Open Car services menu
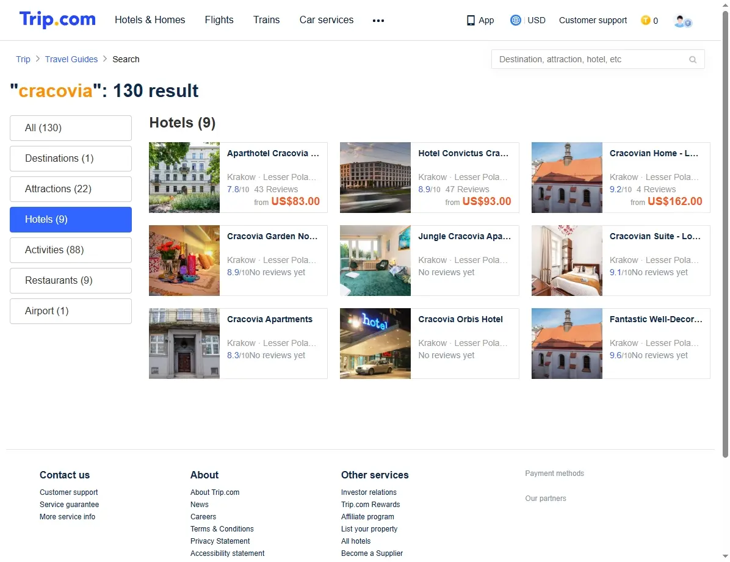Image resolution: width=730 pixels, height=562 pixels. tap(327, 20)
